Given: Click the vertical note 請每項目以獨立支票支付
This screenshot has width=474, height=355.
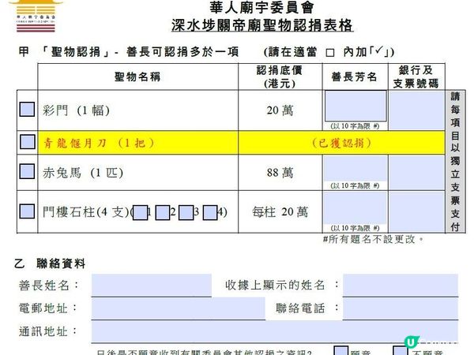Looking at the screenshot, I should click(x=455, y=162).
